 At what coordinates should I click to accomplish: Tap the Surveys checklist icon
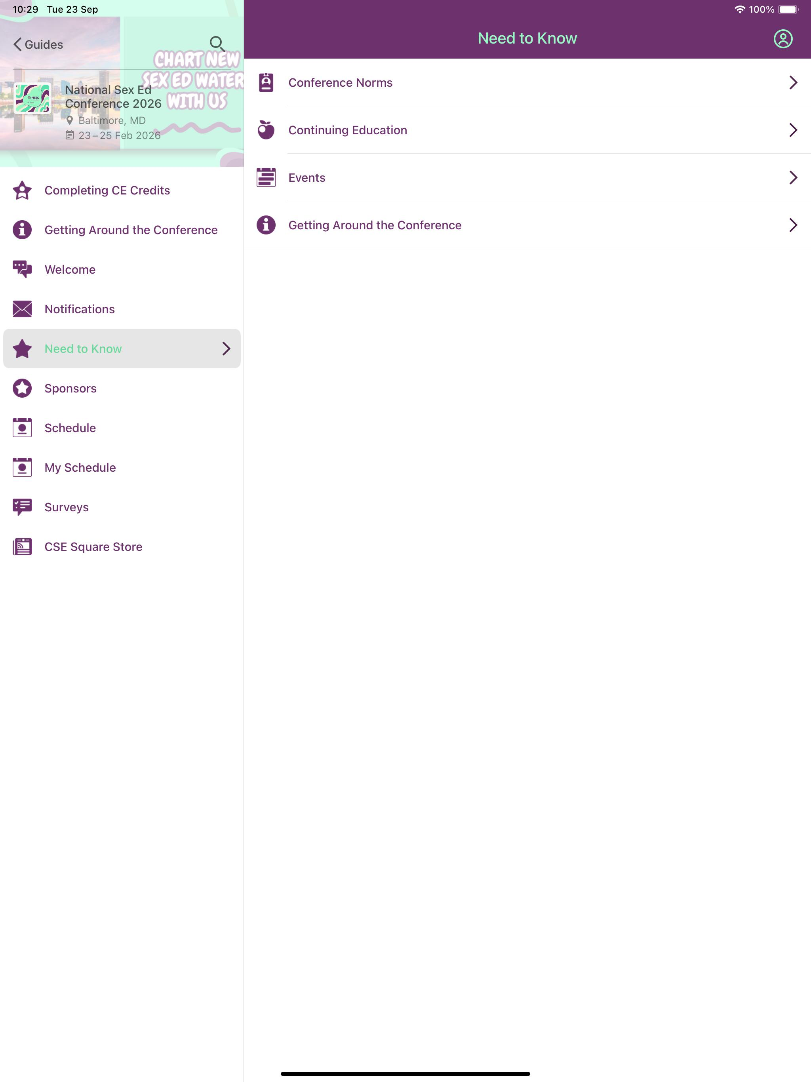22,507
